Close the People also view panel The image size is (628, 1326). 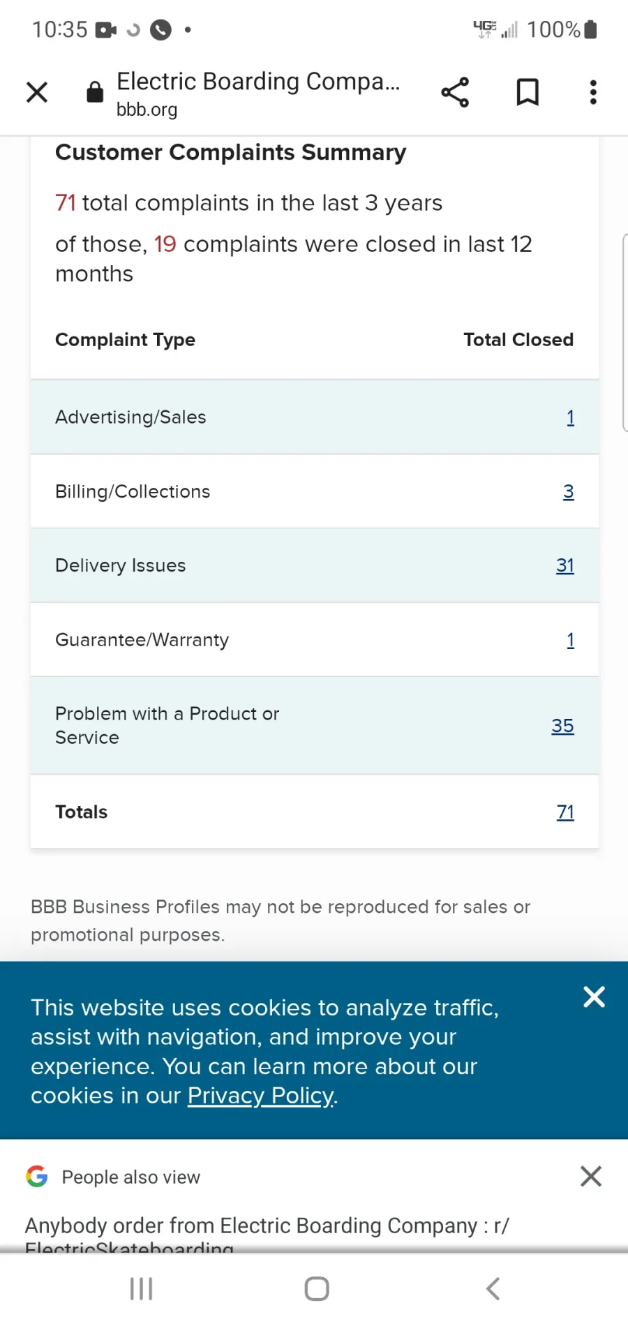(590, 1177)
